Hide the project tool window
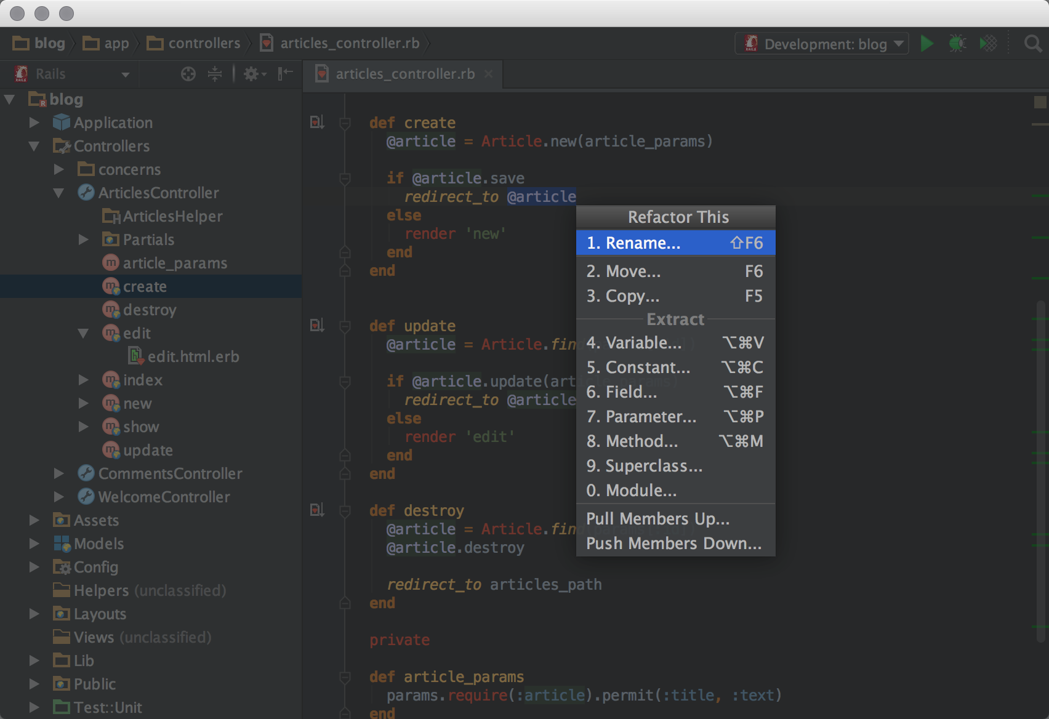Image resolution: width=1049 pixels, height=719 pixels. click(285, 74)
